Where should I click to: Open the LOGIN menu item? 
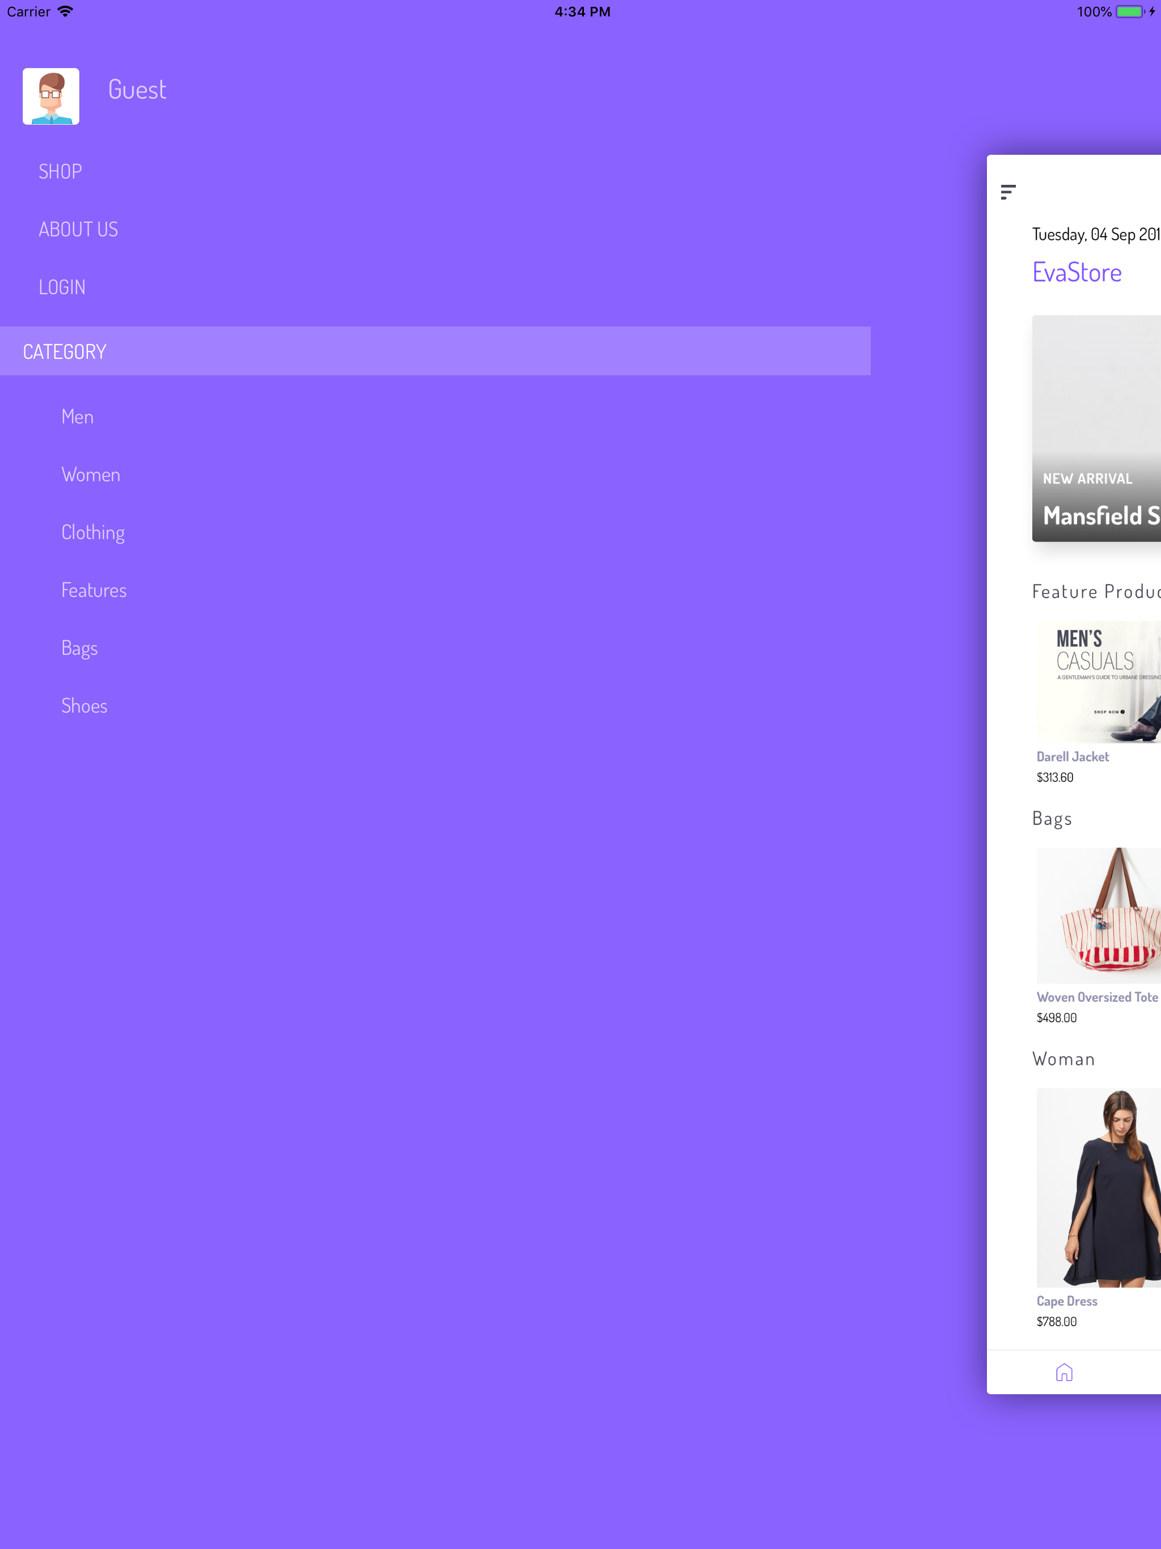pos(62,287)
